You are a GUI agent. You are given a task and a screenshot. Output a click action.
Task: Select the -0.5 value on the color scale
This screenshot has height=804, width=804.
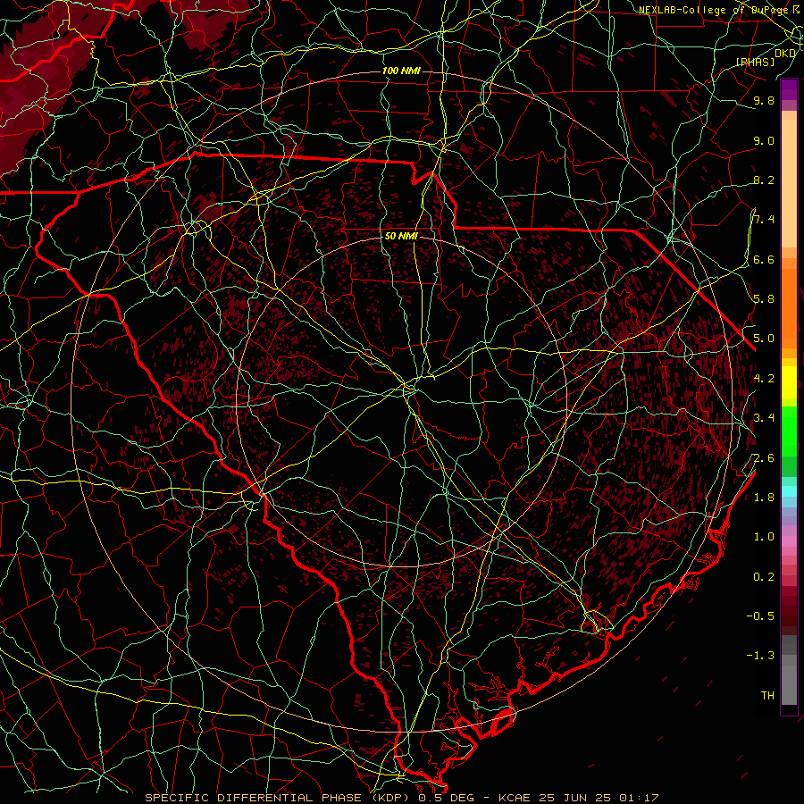[x=760, y=616]
